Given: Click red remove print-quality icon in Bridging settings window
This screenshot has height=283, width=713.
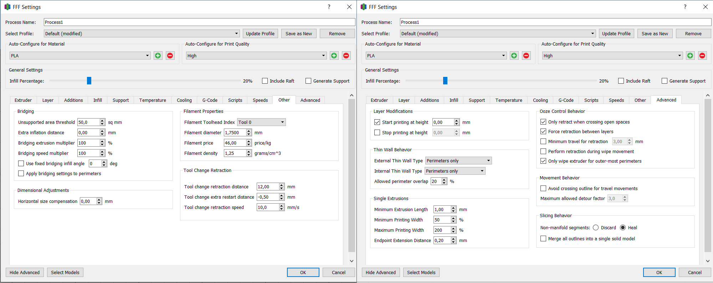Looking at the screenshot, I should pyautogui.click(x=346, y=56).
